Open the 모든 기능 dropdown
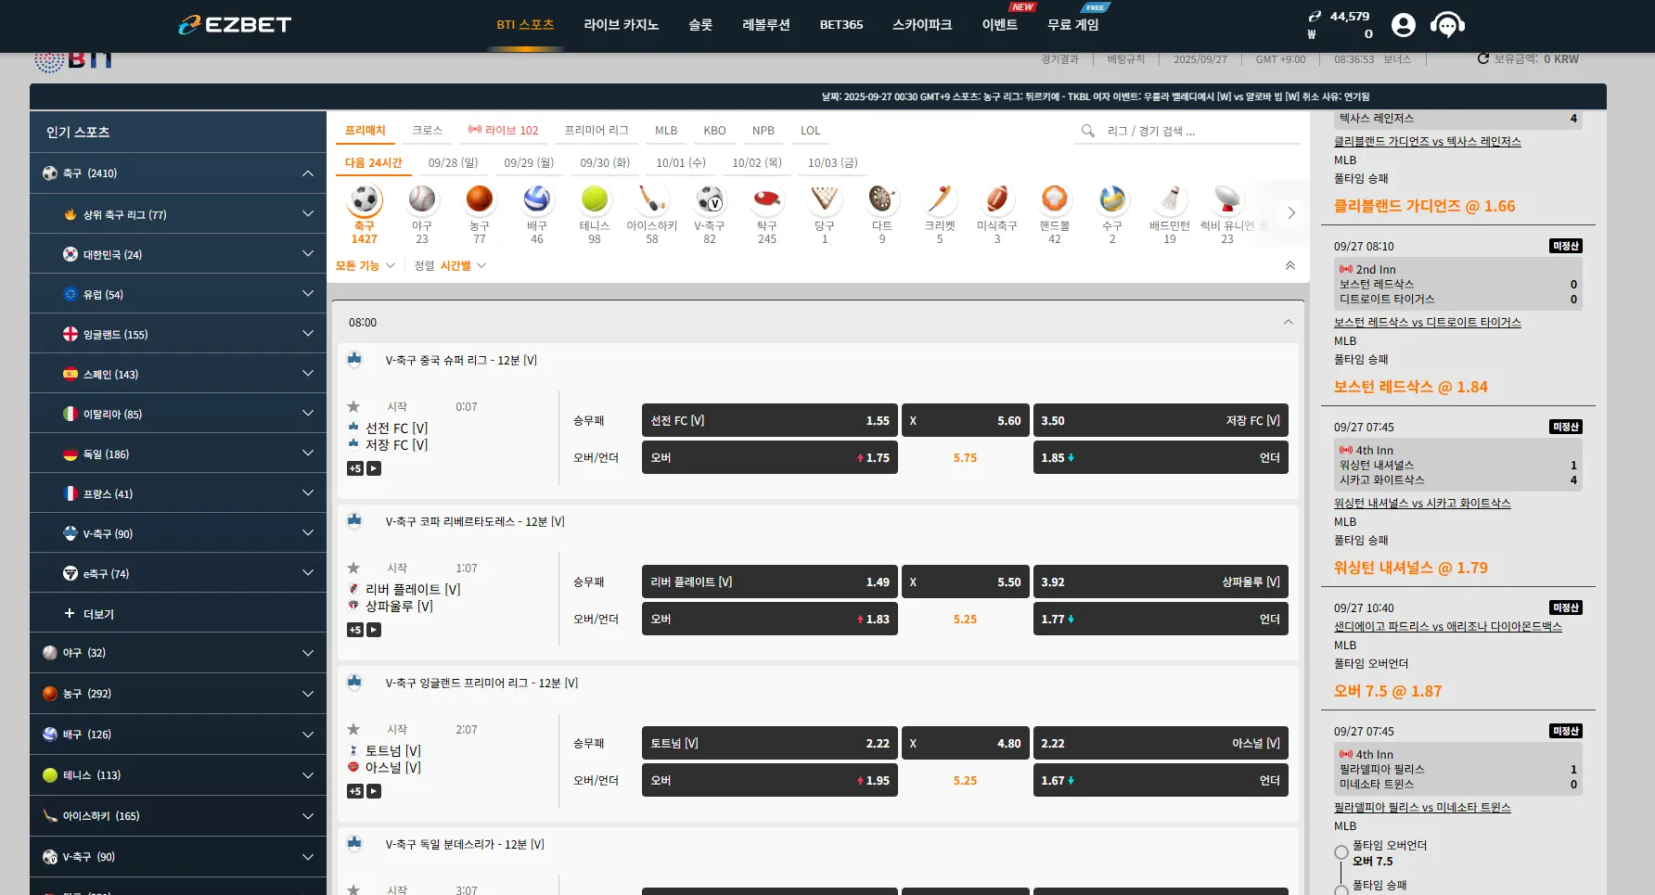Viewport: 1655px width, 895px height. 365,265
